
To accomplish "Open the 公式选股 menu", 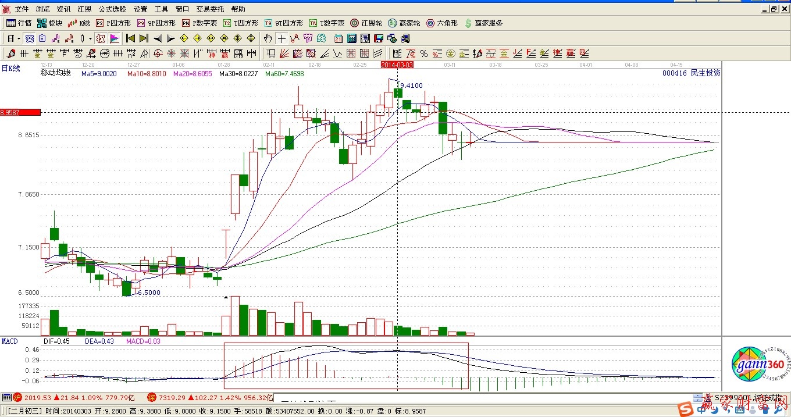I will click(x=112, y=9).
